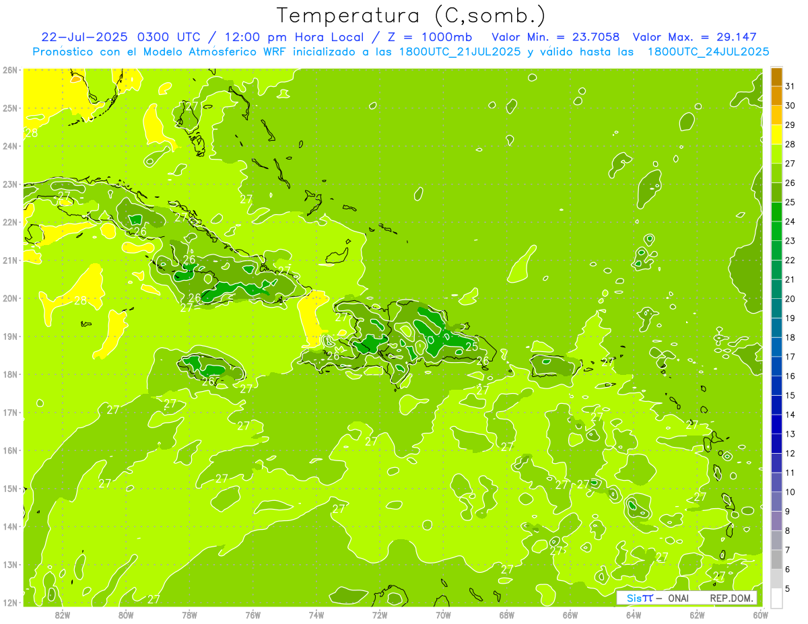Select the orange legend swatch between 30 and 31
This screenshot has width=808, height=624.
click(776, 96)
